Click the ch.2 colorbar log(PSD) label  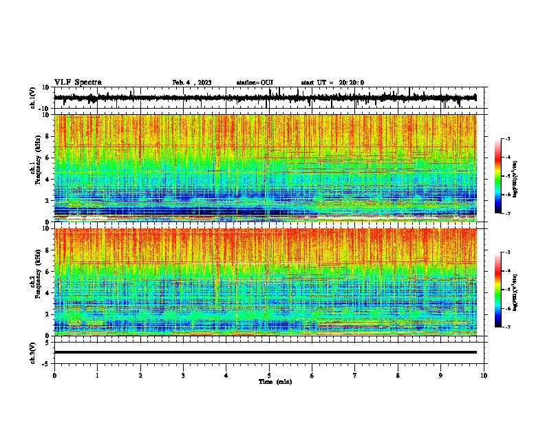[x=515, y=292]
